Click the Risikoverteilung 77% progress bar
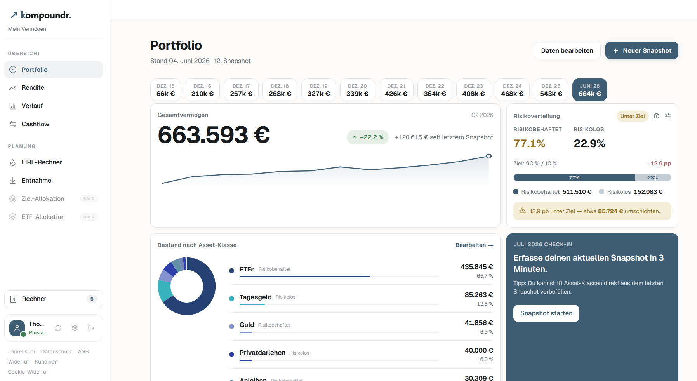Screen dimensions: 697x381 (x=592, y=177)
